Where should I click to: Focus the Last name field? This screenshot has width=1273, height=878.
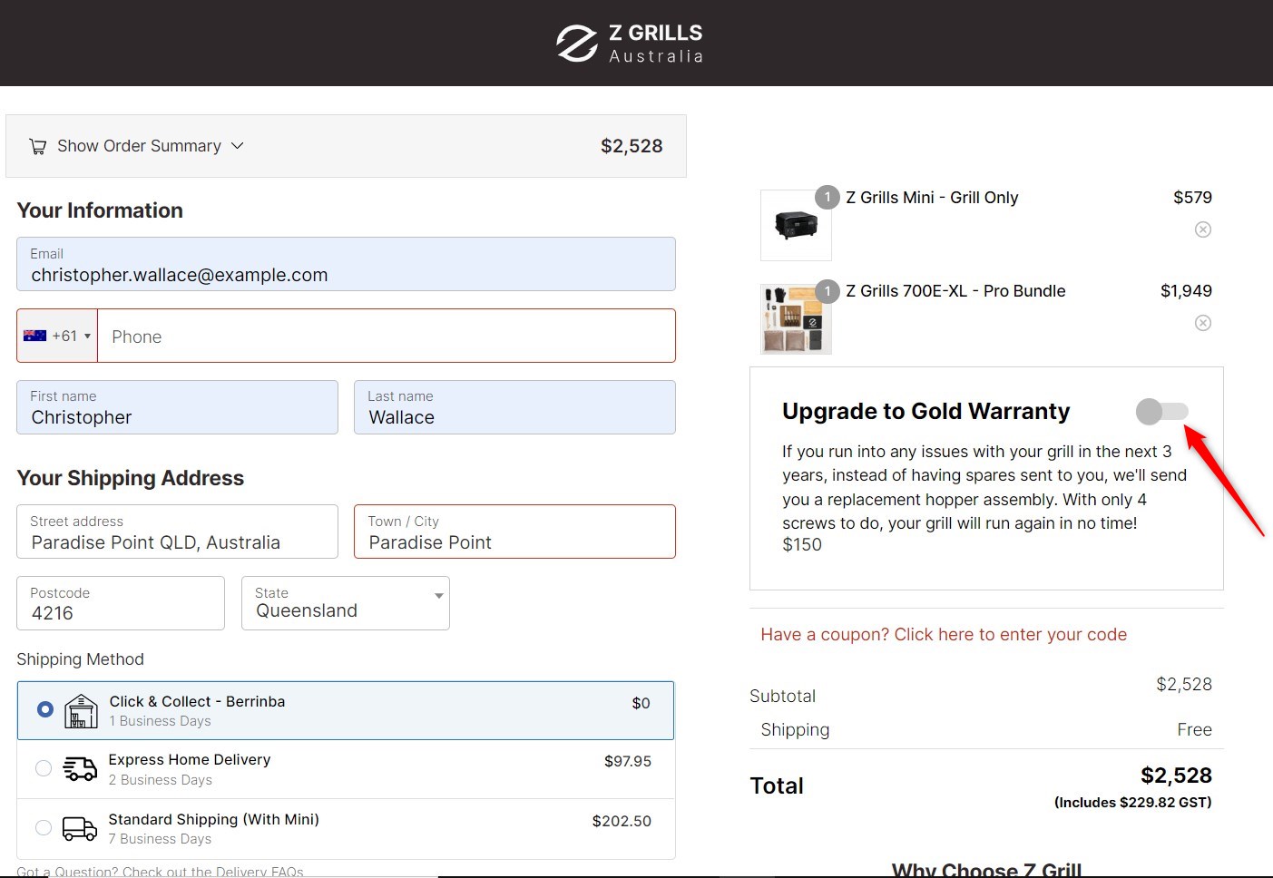pyautogui.click(x=514, y=407)
